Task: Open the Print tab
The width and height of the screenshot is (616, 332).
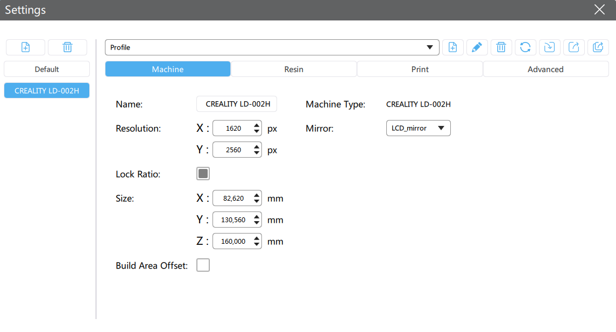Action: pyautogui.click(x=420, y=69)
